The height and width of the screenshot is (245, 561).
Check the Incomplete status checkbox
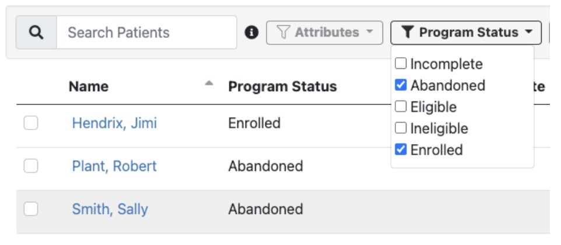(x=401, y=64)
